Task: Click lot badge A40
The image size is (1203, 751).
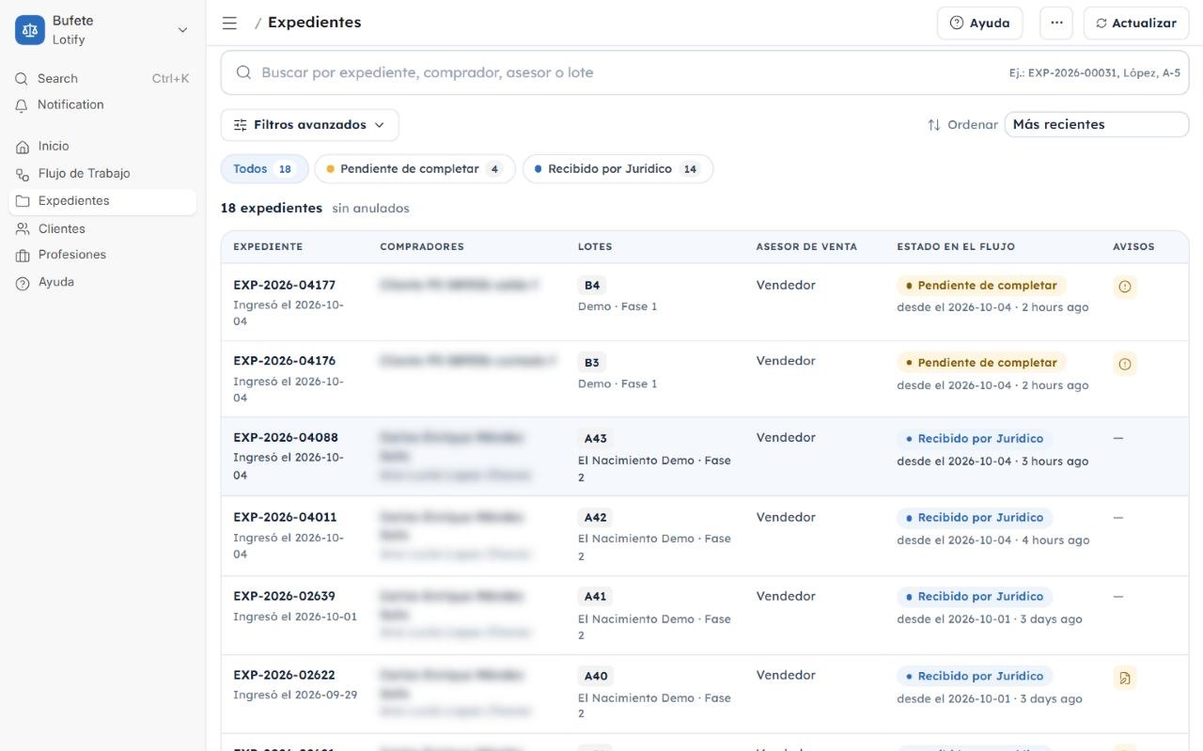Action: pyautogui.click(x=596, y=676)
